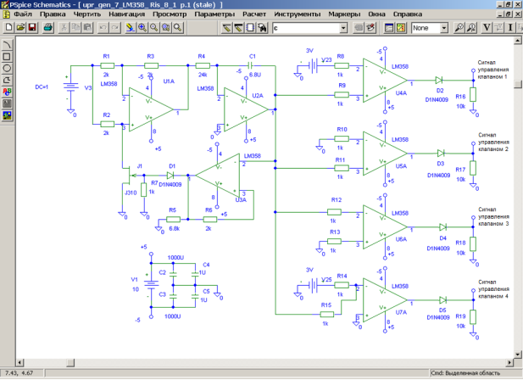Select the Draw Wire tool
The image size is (523, 380).
(227, 27)
